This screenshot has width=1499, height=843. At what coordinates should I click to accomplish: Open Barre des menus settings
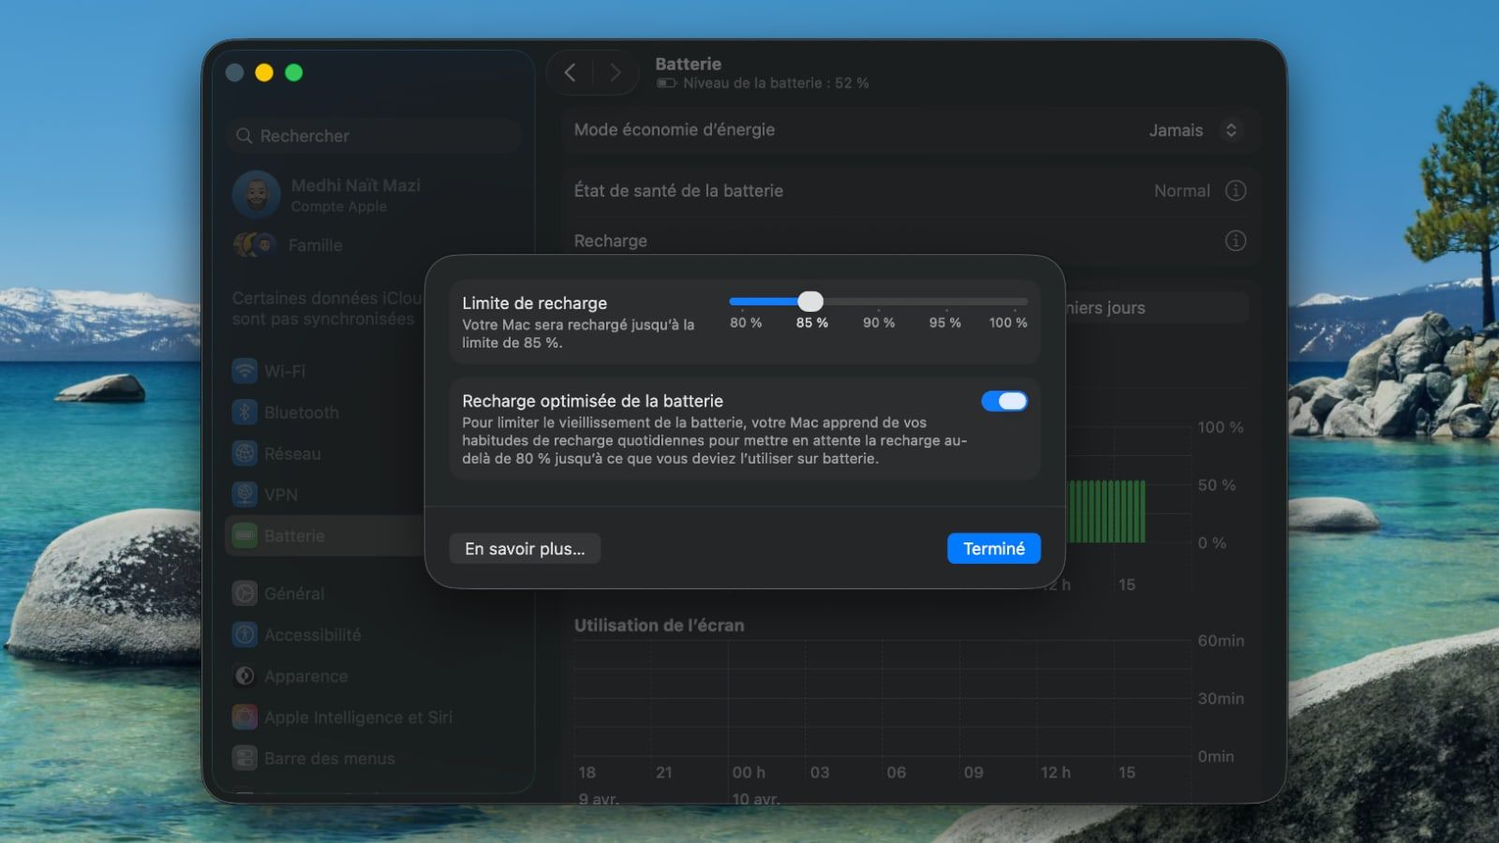[x=245, y=759]
